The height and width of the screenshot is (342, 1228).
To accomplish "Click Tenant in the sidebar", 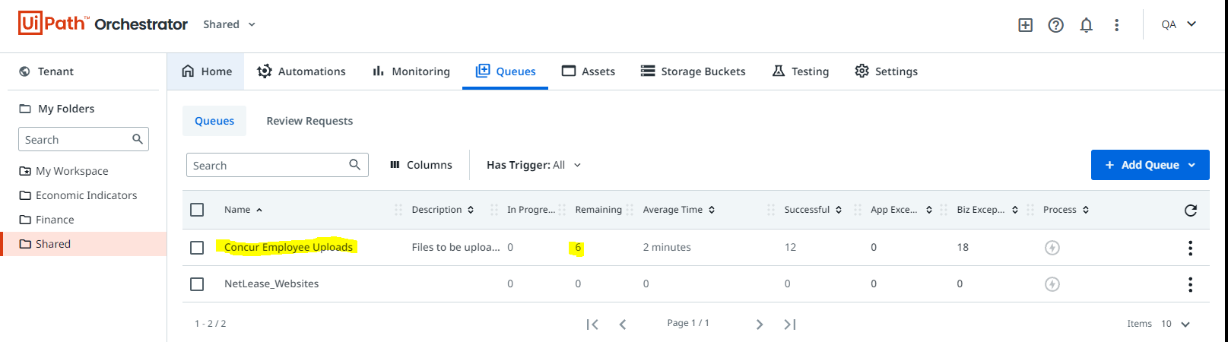I will tap(56, 71).
